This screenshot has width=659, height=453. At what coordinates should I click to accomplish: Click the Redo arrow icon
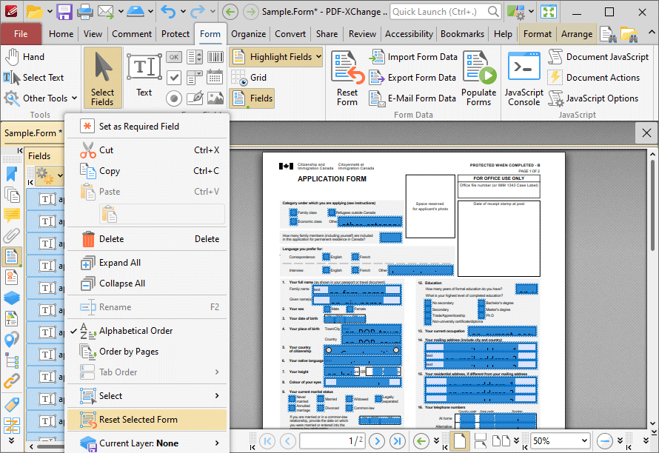198,11
